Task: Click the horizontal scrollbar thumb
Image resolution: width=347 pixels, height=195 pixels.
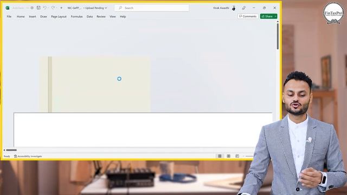Action: coord(11,150)
